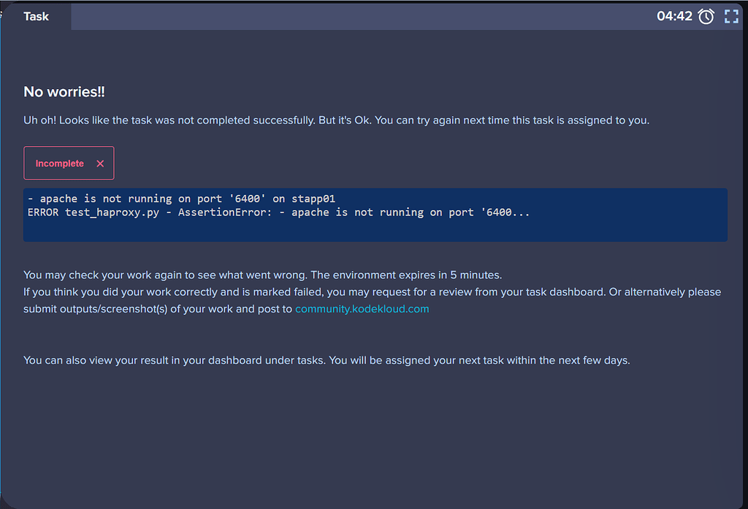Click the alarm clock timer icon
748x509 pixels.
pos(706,16)
